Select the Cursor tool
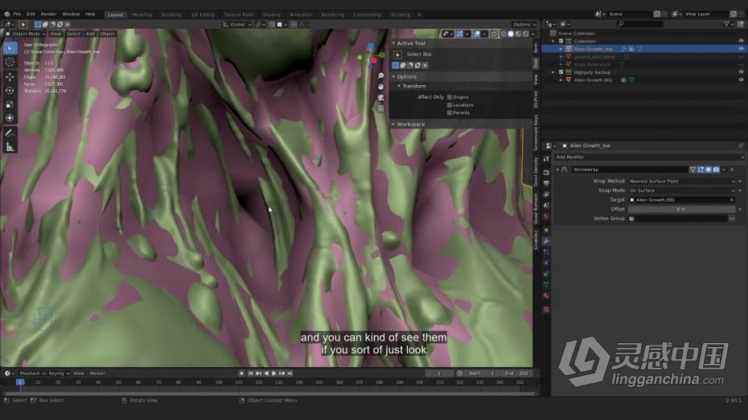This screenshot has width=748, height=420. [10, 62]
